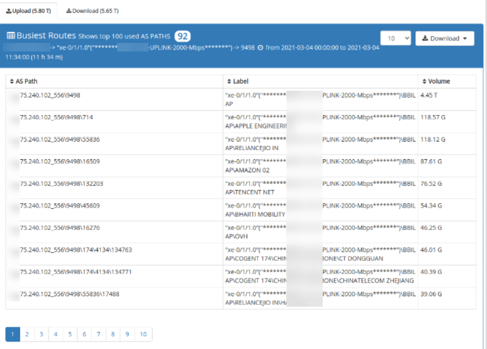
Task: Select AS path ending 9498\45609
Action: pyautogui.click(x=59, y=206)
